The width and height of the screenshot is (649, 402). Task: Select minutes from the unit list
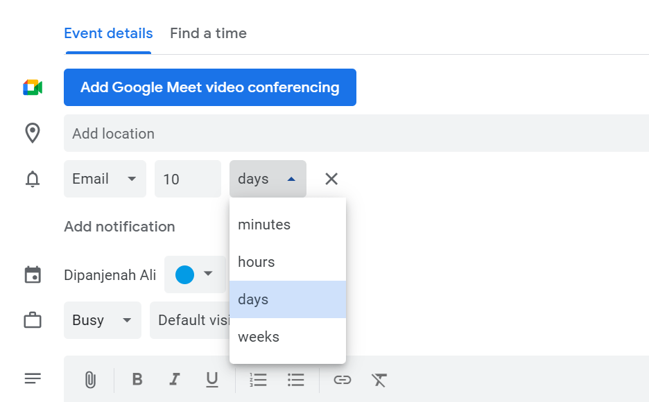click(x=288, y=225)
